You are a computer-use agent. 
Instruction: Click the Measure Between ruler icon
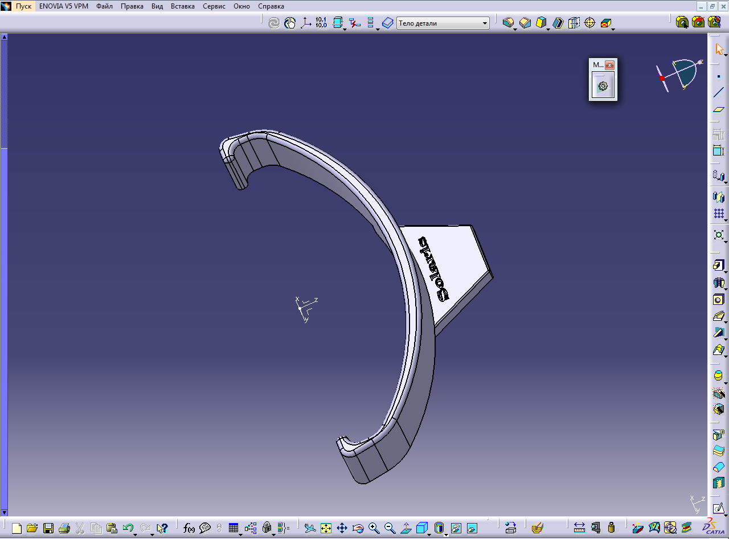pos(579,528)
